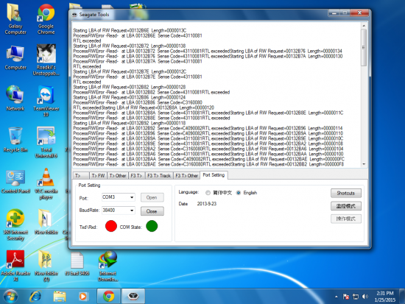
Task: Select the English language radio button
Action: click(239, 193)
